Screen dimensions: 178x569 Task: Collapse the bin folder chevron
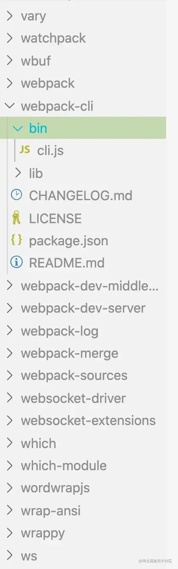(18, 128)
